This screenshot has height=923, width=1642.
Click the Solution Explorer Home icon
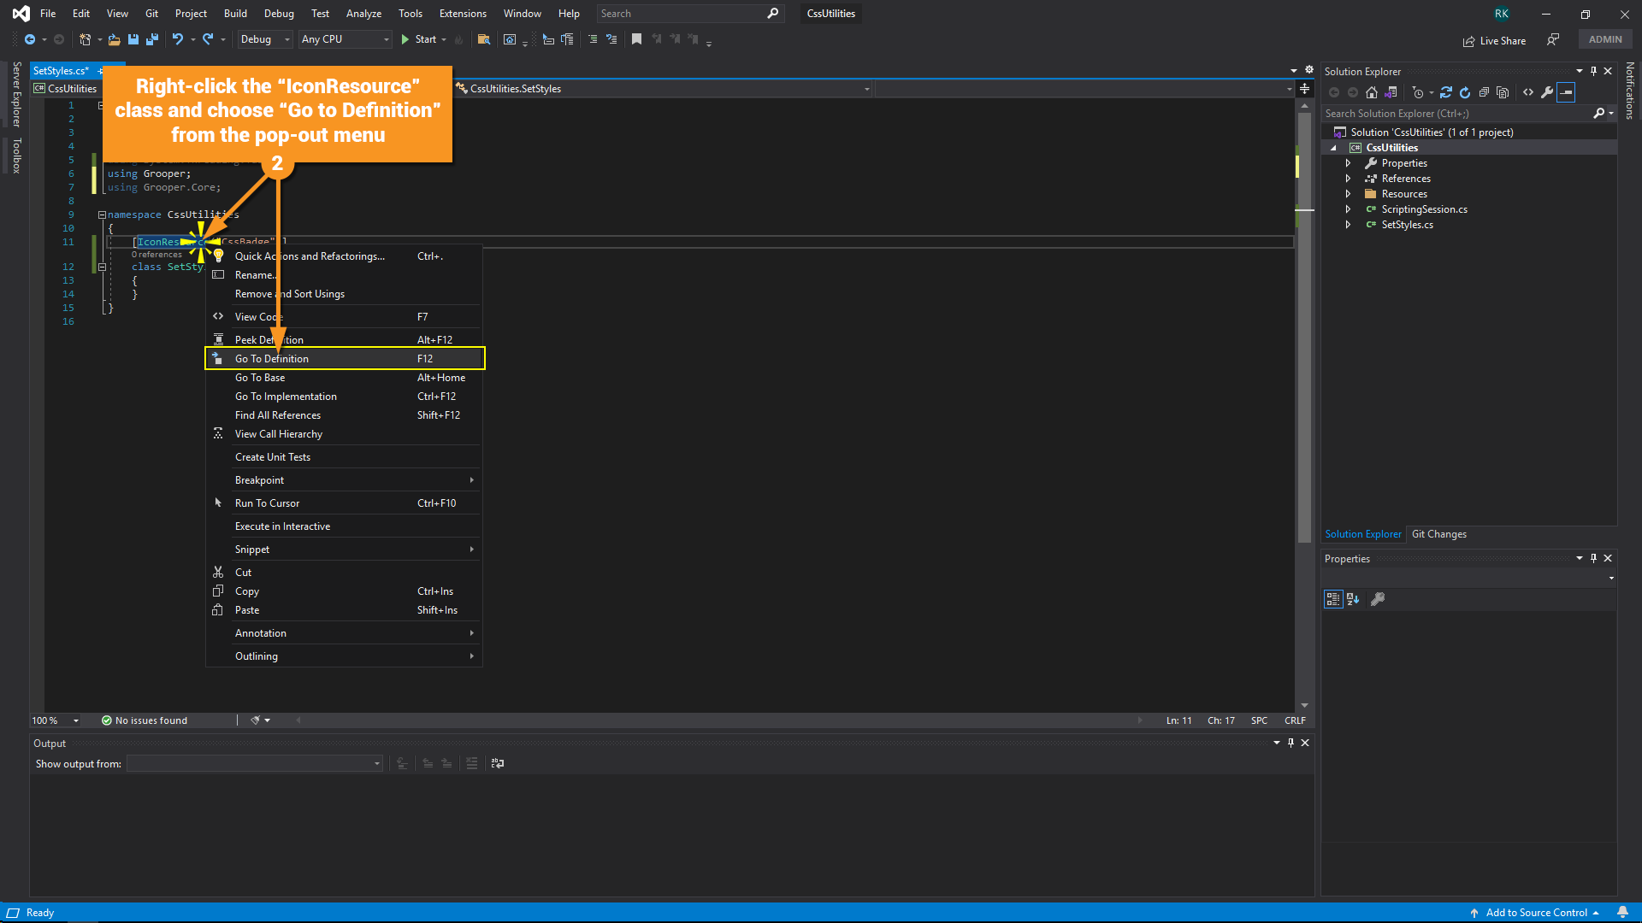pyautogui.click(x=1372, y=92)
